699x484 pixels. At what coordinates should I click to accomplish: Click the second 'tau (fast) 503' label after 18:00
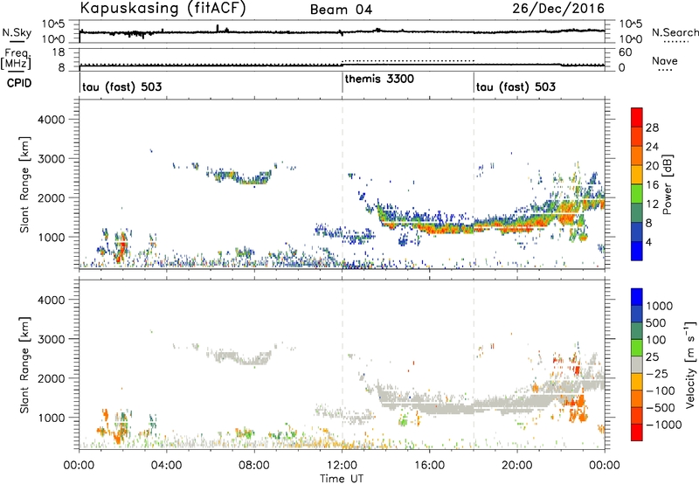click(516, 86)
